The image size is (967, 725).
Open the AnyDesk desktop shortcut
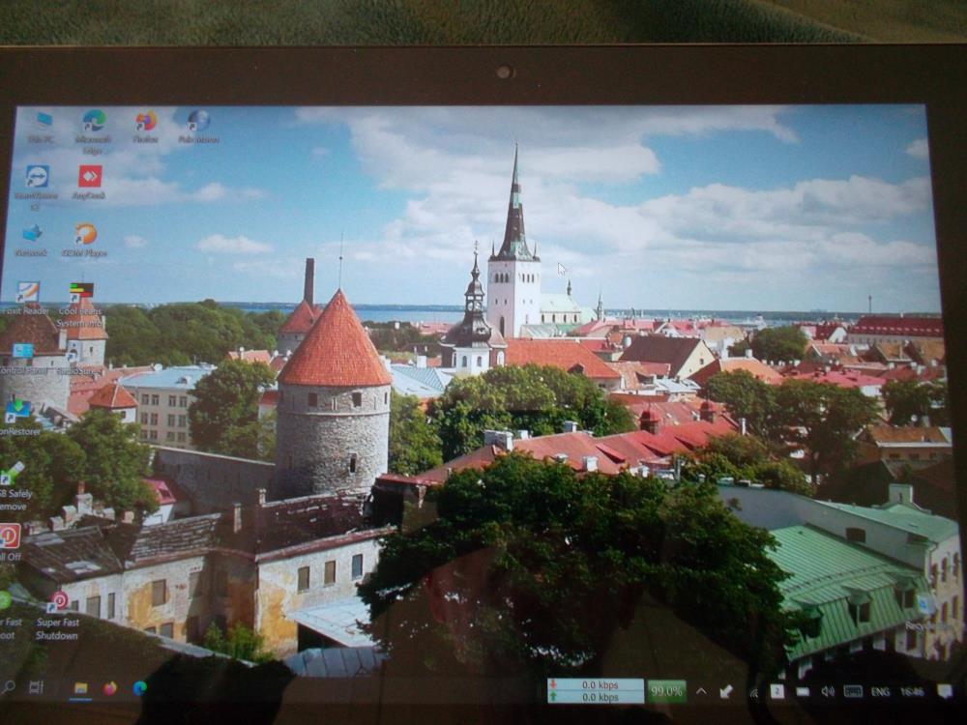coord(89,183)
